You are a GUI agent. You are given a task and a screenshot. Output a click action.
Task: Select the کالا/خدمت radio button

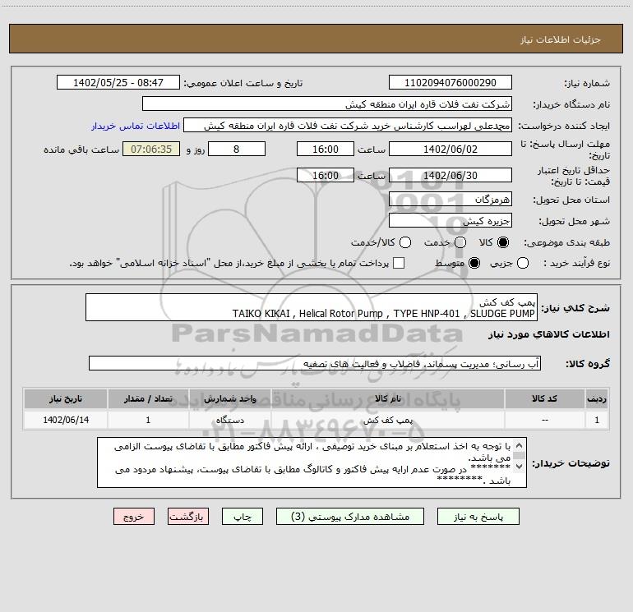405,242
